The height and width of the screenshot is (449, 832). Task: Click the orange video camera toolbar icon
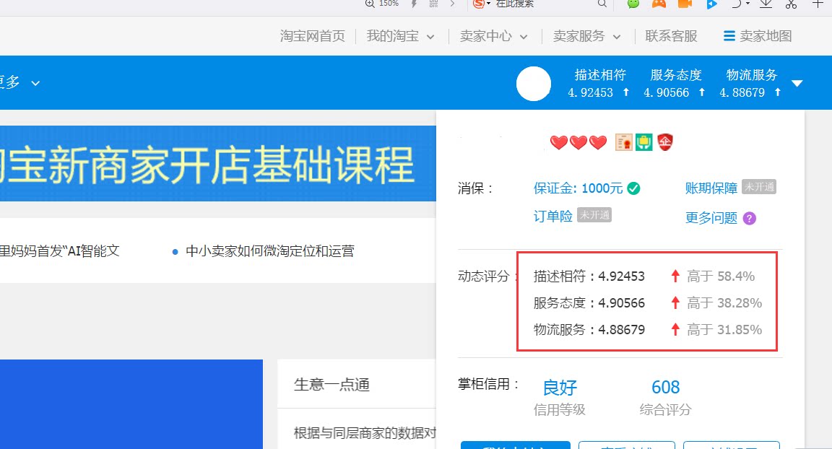coord(685,4)
